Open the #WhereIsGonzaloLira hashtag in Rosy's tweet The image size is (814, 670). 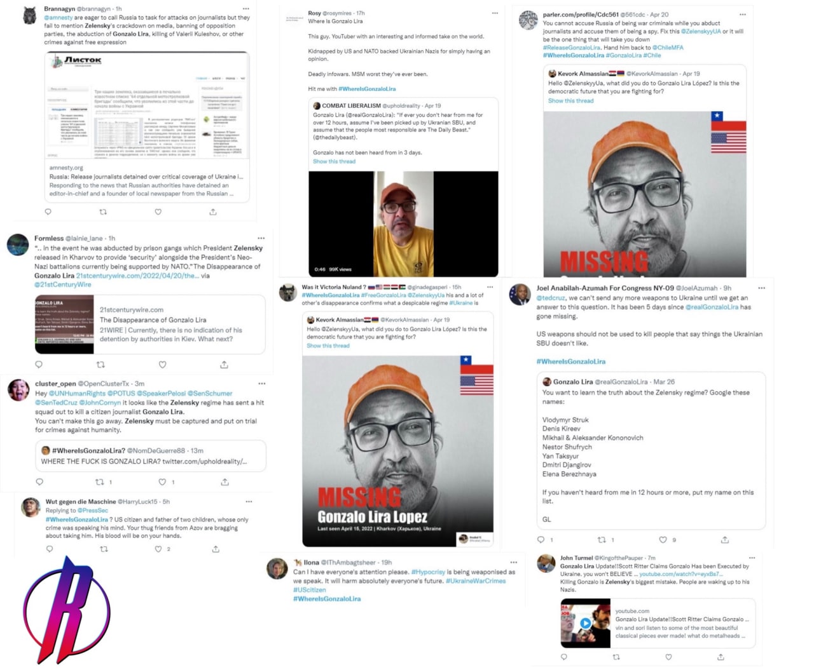(x=367, y=89)
